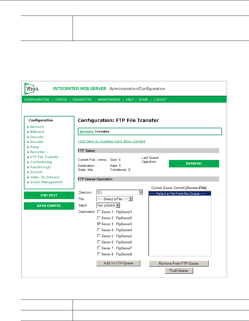Open the HELP menu
The width and height of the screenshot is (249, 321).
[130, 100]
